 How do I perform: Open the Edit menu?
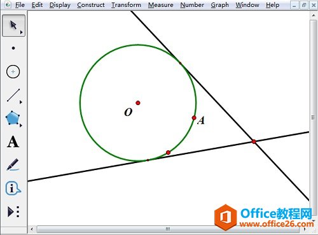(37, 5)
